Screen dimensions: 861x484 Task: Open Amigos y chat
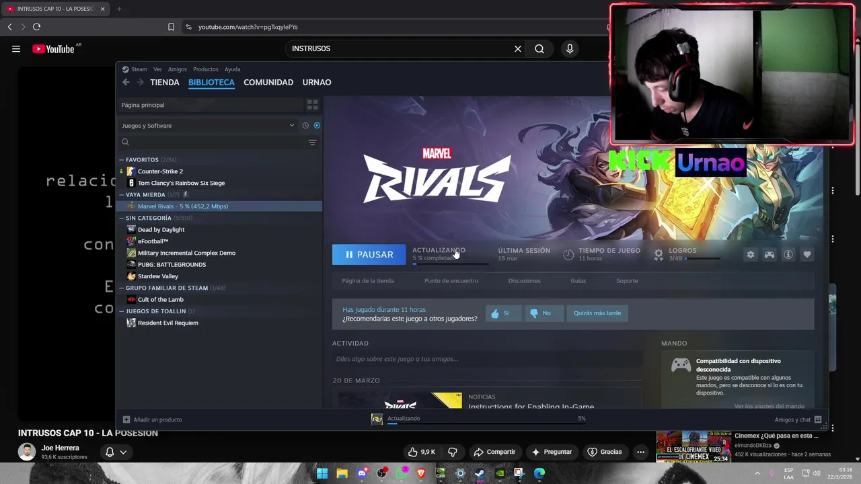coord(798,419)
